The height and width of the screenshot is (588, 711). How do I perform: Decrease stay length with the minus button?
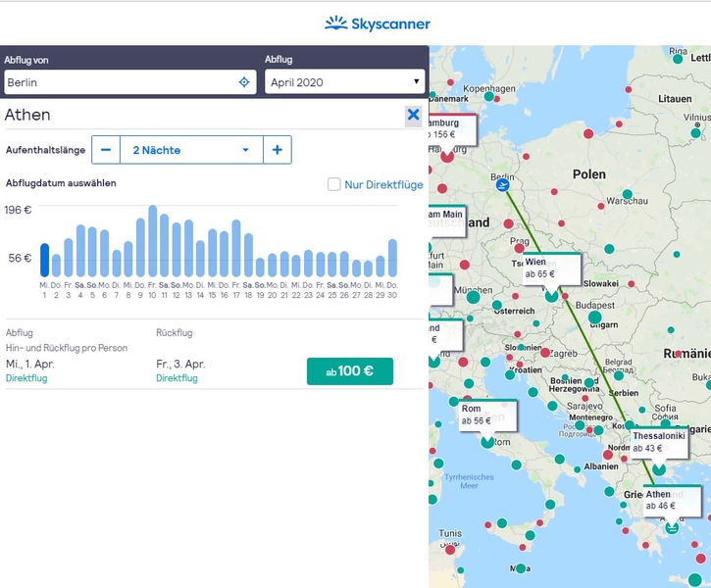(x=106, y=150)
